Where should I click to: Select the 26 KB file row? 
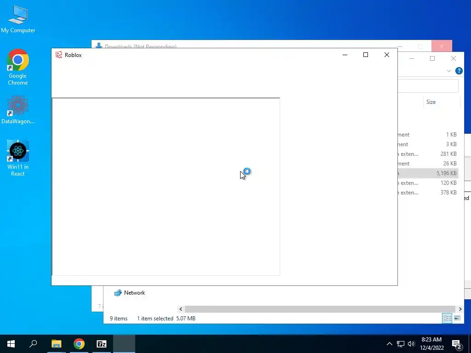[427, 164]
